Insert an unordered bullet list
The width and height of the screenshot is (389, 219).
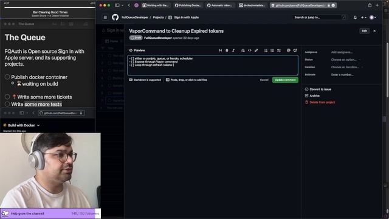pyautogui.click(x=266, y=50)
